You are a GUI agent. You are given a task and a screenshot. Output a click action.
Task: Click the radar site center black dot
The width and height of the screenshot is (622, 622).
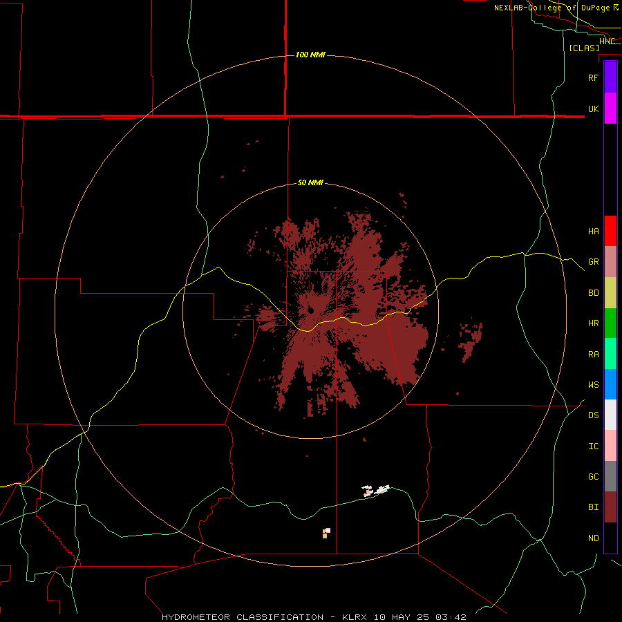pos(310,310)
